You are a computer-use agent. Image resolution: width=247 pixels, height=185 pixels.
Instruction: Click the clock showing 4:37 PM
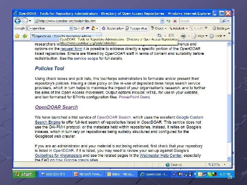225,174
